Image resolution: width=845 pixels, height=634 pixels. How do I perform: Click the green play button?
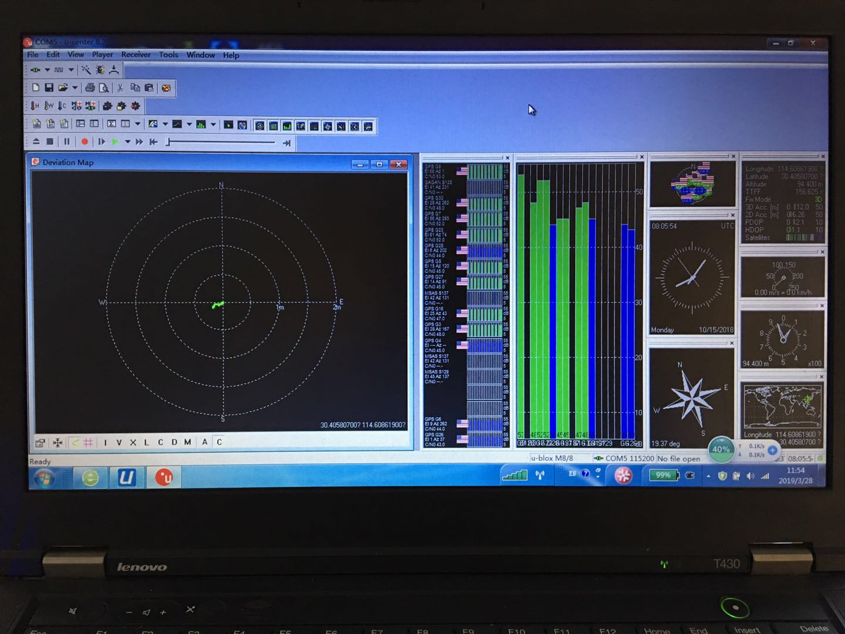(x=116, y=141)
